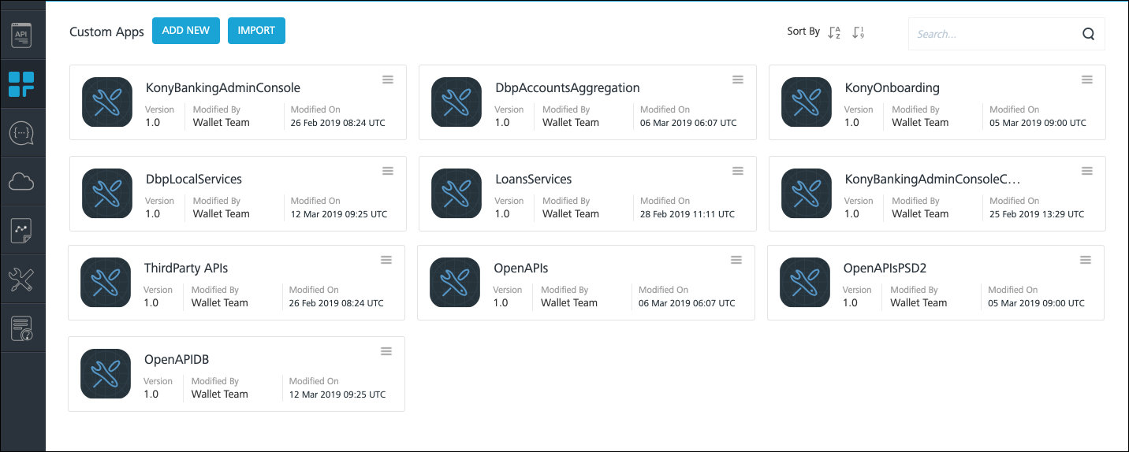Open the ThirdParty APIs app title
The height and width of the screenshot is (452, 1129).
(x=186, y=269)
